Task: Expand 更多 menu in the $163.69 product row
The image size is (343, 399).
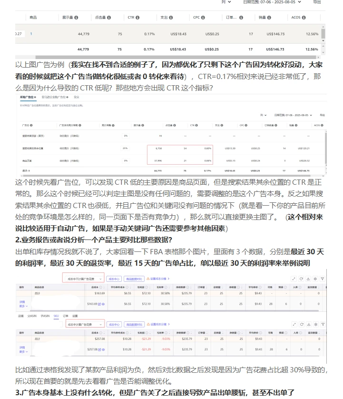Action: [23, 306]
